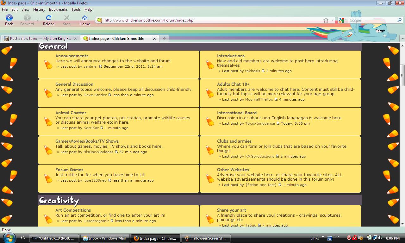Image resolution: width=405 pixels, height=243 pixels.
Task: Open the back/forward history dropdown arrow
Action: pyautogui.click(x=38, y=20)
